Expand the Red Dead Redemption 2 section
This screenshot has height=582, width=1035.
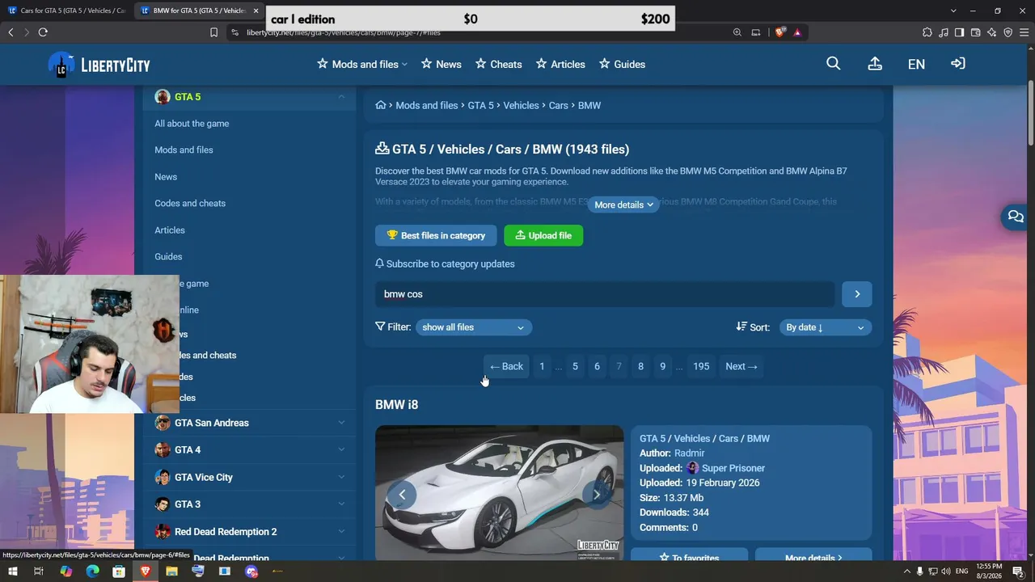point(341,531)
